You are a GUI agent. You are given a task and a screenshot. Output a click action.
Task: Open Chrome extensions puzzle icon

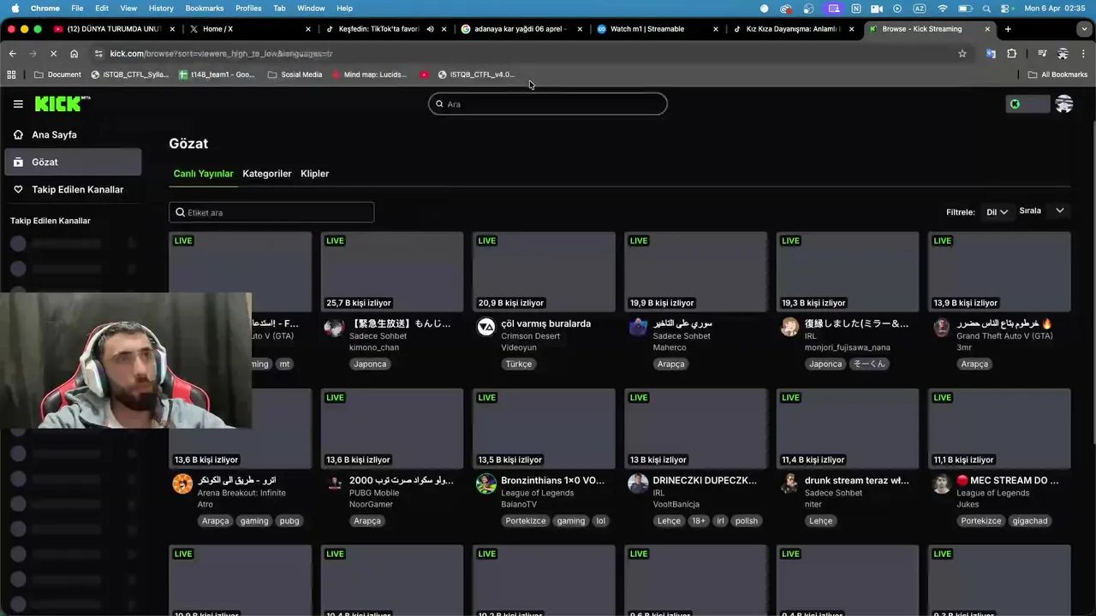1011,53
